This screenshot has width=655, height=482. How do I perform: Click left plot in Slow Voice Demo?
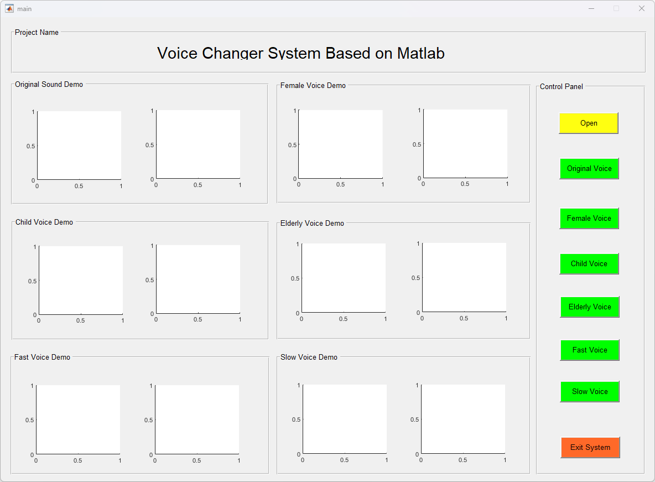tap(345, 419)
